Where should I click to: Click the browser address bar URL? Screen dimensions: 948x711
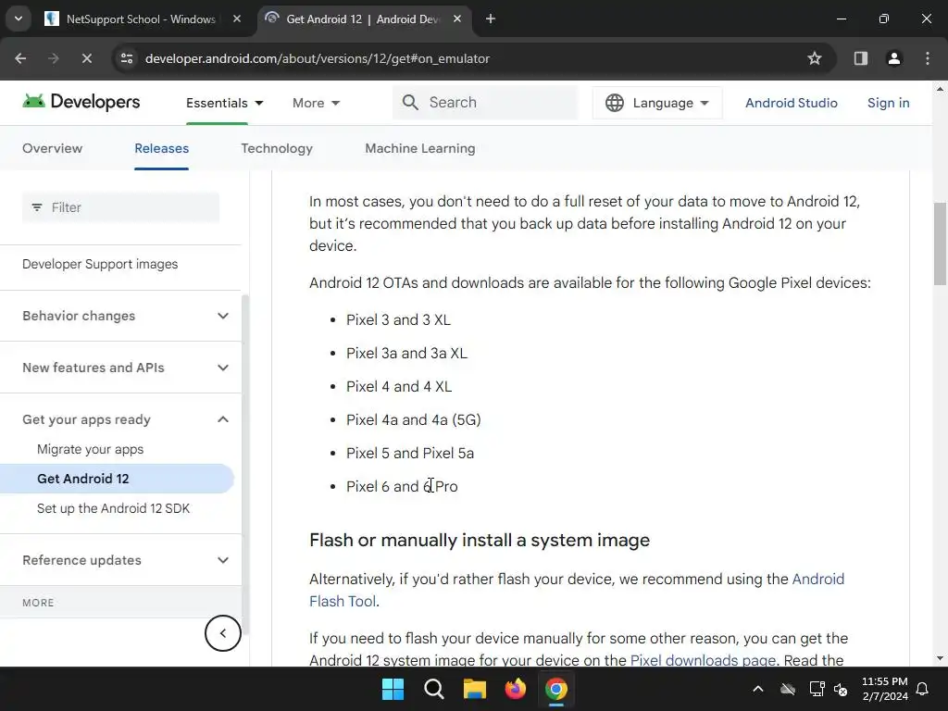click(x=318, y=58)
